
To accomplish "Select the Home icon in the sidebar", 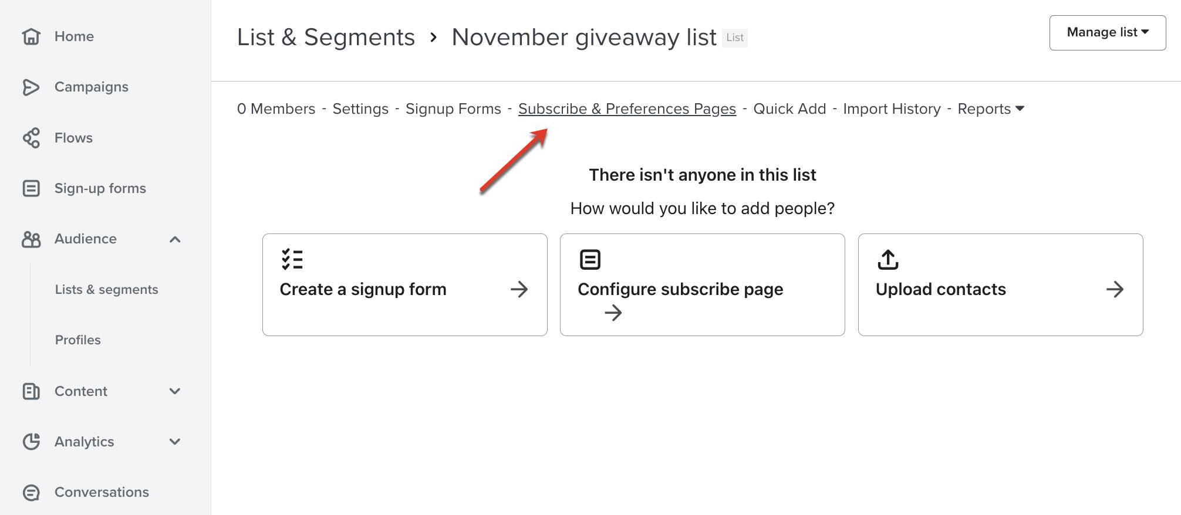I will [x=30, y=36].
